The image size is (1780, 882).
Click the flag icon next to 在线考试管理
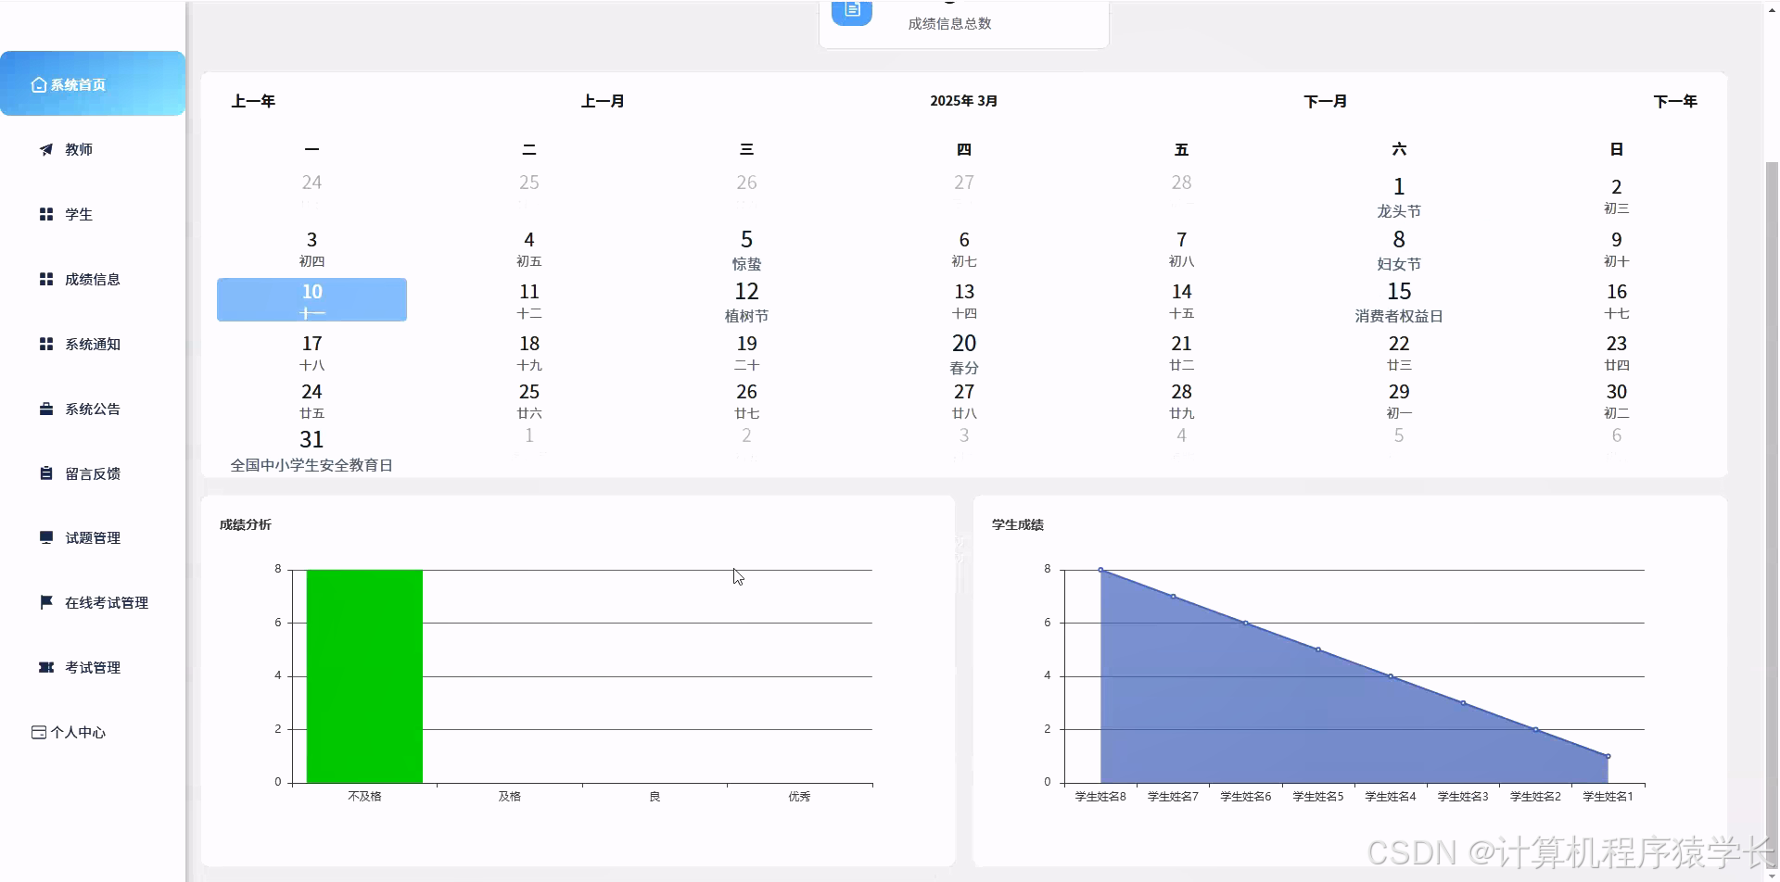pyautogui.click(x=46, y=602)
